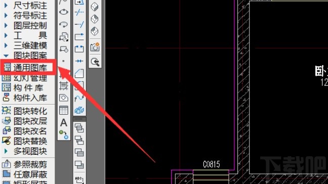Click the Render camera icon
This screenshot has height=184, width=328.
point(95,47)
